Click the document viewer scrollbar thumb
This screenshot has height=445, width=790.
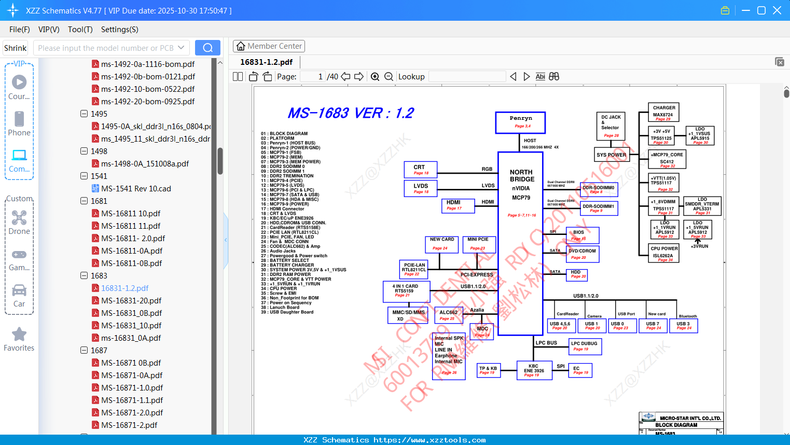point(786,93)
